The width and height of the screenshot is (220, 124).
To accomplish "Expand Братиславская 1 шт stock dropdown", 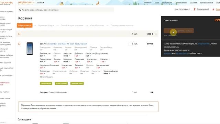I will pyautogui.click(x=99, y=68).
